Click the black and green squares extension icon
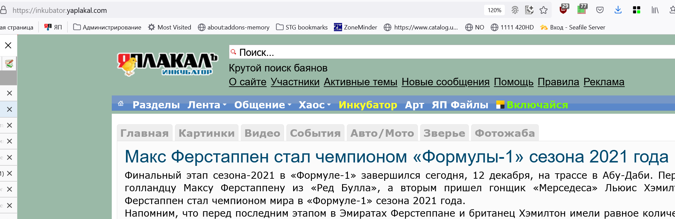The image size is (675, 219). click(637, 10)
